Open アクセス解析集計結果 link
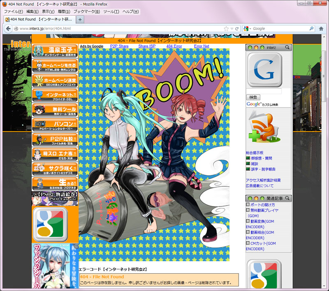This screenshot has width=329, height=291. click(x=263, y=180)
